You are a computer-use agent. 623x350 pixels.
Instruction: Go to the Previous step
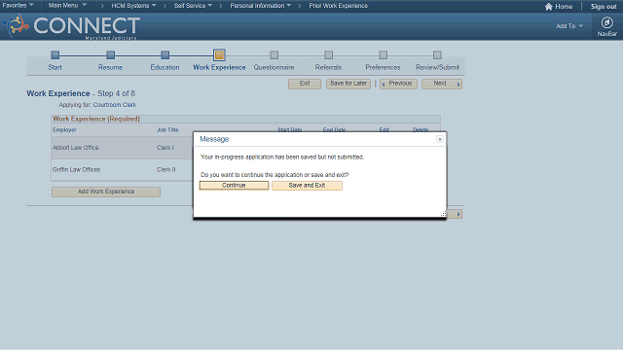[x=398, y=84]
